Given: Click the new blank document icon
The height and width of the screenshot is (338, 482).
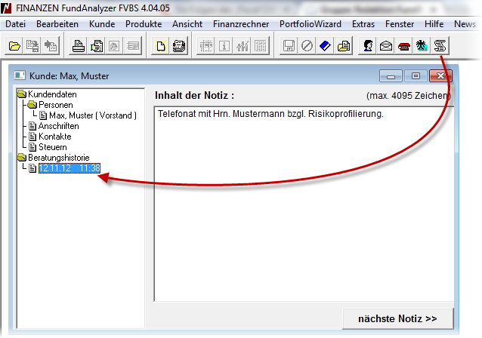Looking at the screenshot, I should (x=161, y=46).
